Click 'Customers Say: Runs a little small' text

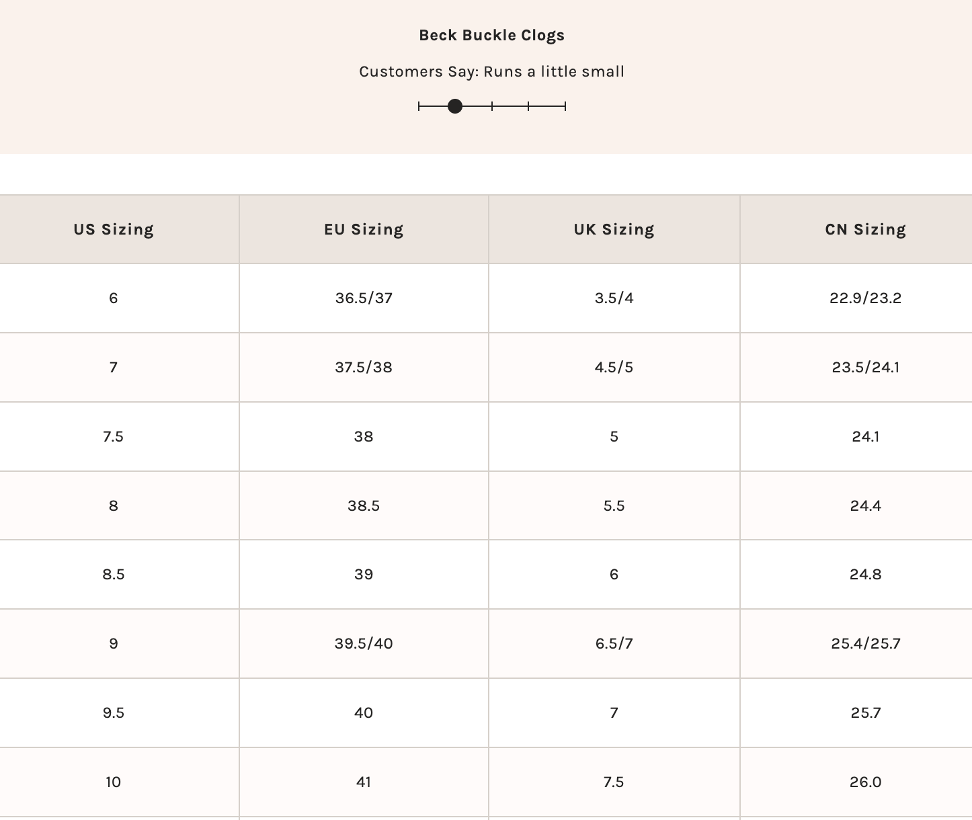pos(491,72)
